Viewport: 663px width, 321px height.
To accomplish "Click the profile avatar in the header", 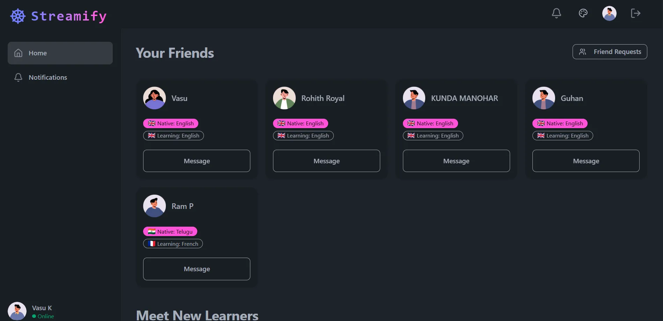I will pyautogui.click(x=609, y=13).
